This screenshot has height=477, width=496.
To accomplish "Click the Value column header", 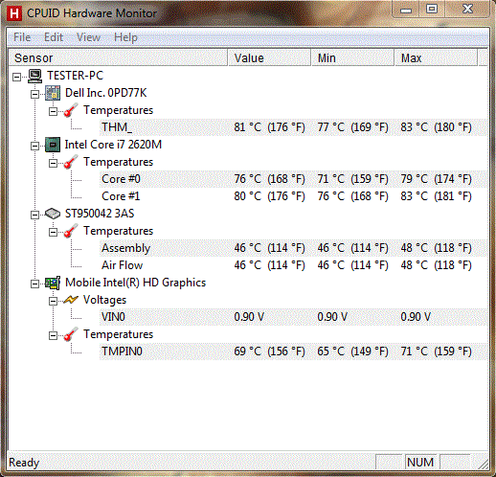I will point(269,57).
